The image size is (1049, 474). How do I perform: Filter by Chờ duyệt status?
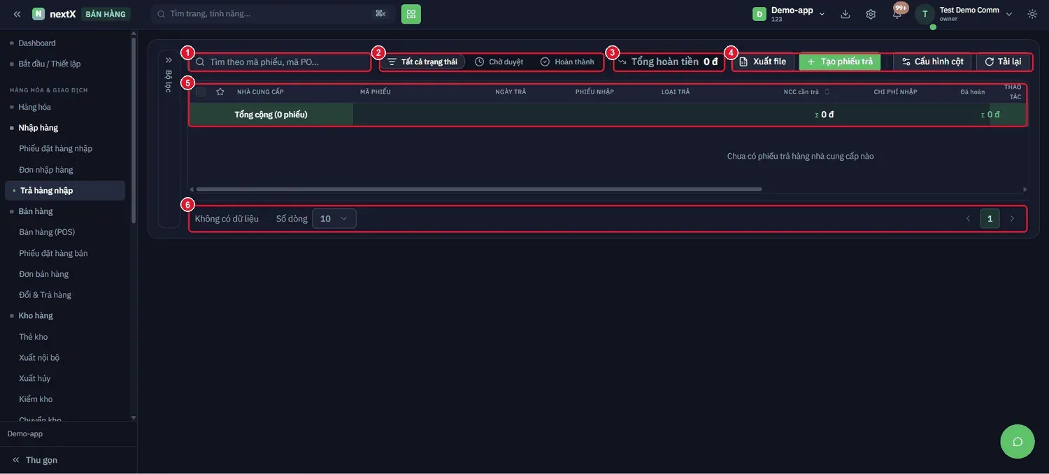499,62
